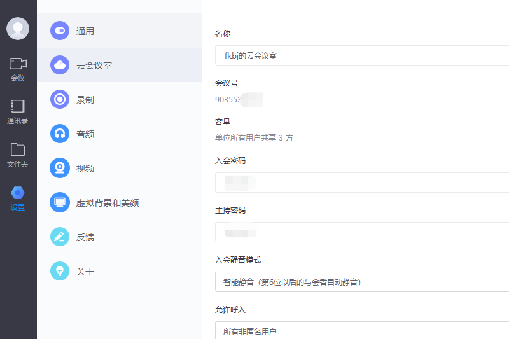509x339 pixels.
Task: Click the 关于 lightbulb icon
Action: click(x=60, y=271)
